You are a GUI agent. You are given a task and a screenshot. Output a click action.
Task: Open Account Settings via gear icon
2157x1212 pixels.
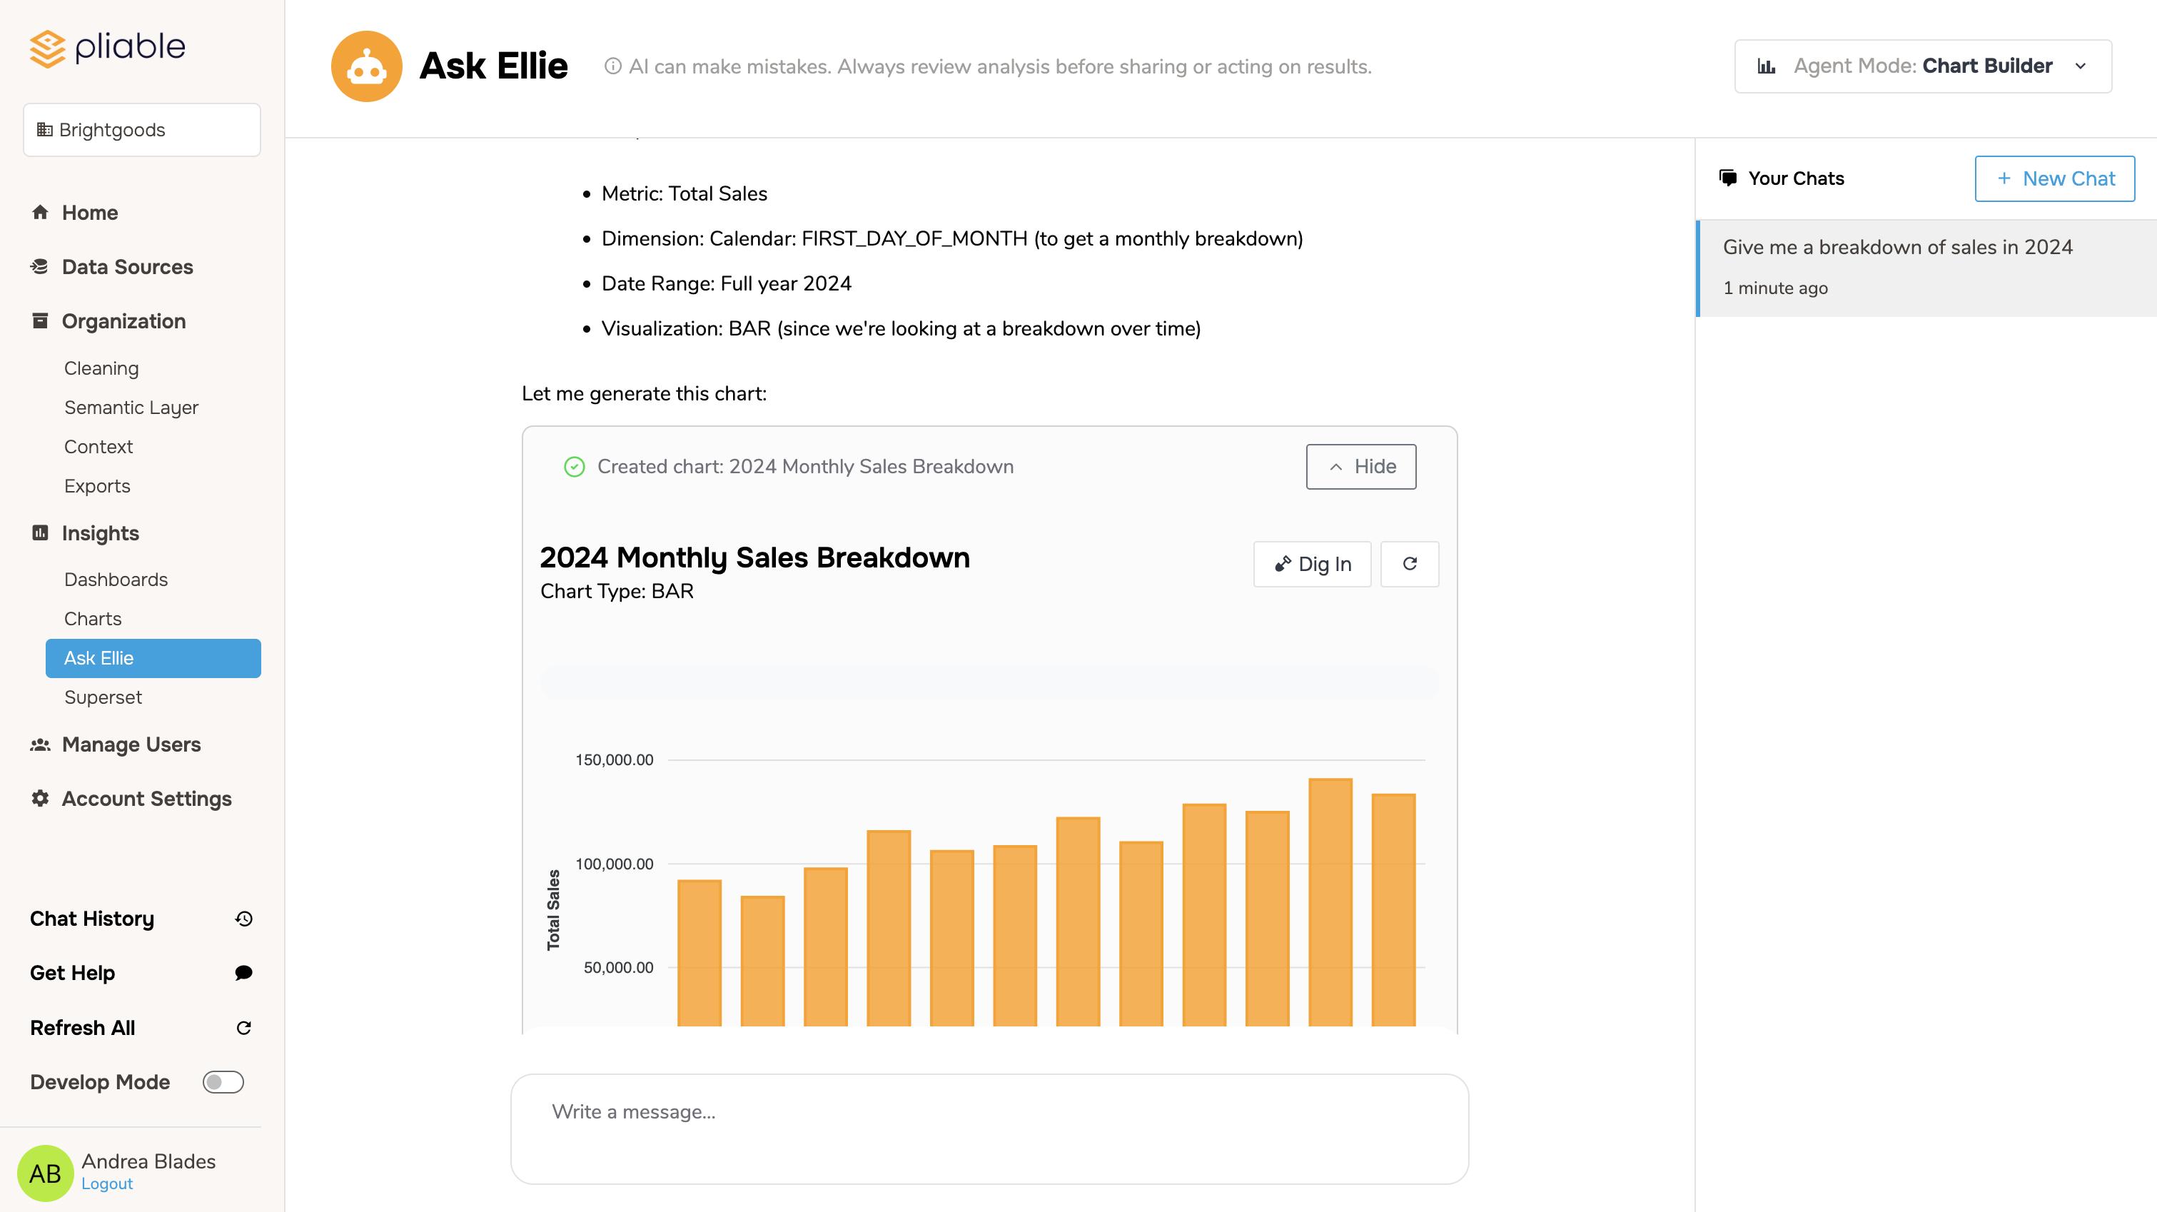coord(39,798)
